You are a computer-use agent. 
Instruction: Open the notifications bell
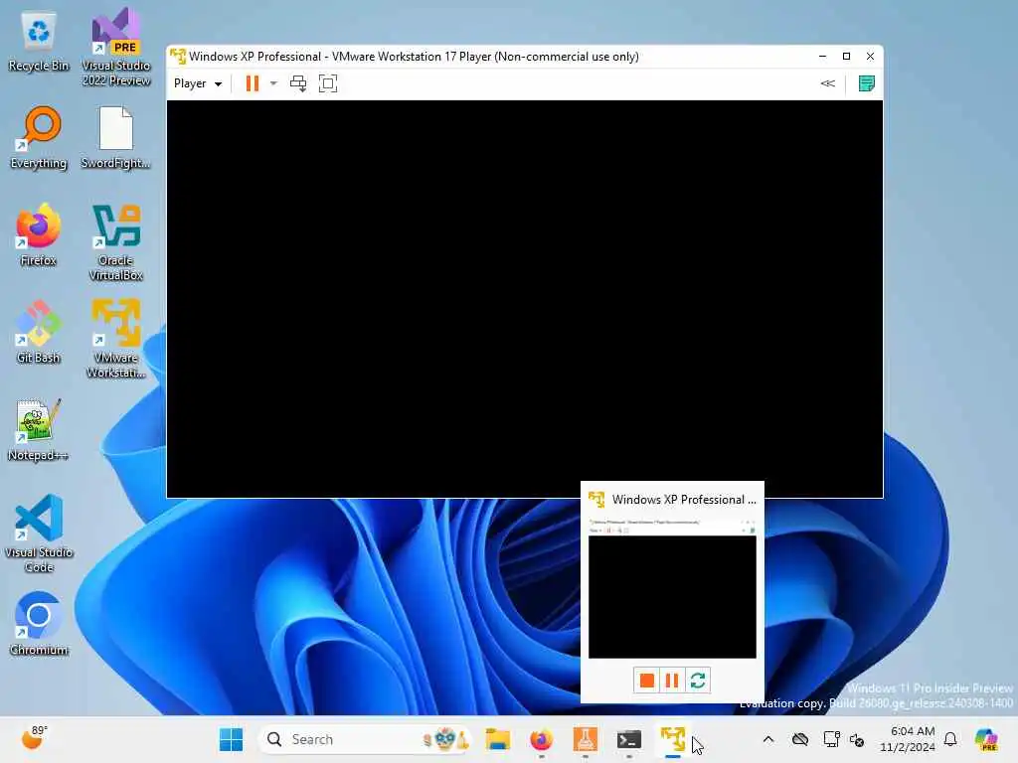[950, 739]
